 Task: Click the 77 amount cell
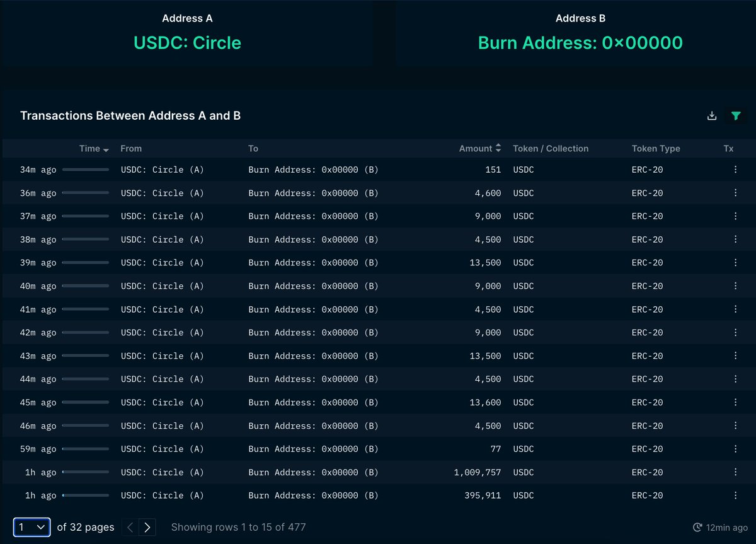[496, 449]
